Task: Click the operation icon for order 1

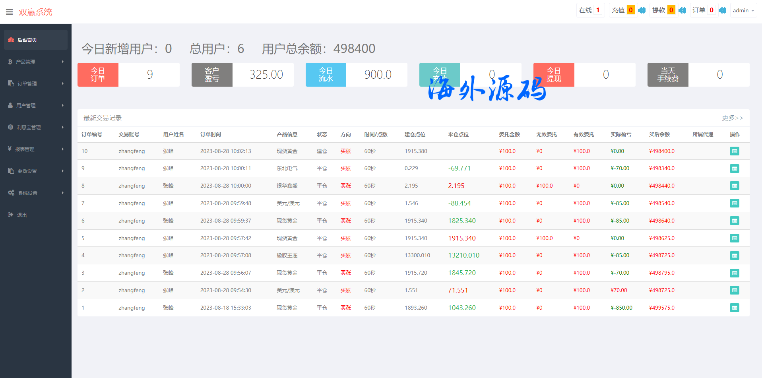Action: click(x=734, y=308)
